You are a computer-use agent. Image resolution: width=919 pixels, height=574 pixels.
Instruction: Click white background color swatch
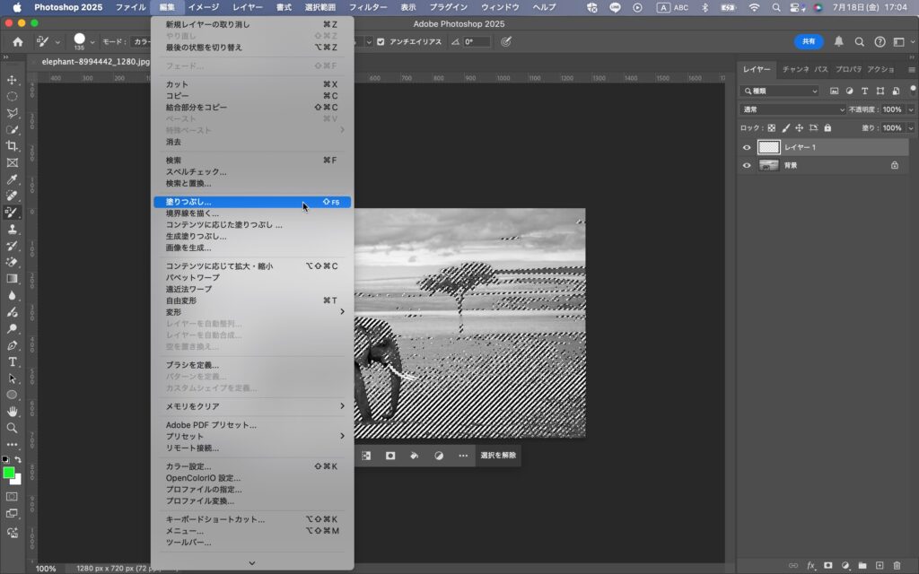(18, 481)
